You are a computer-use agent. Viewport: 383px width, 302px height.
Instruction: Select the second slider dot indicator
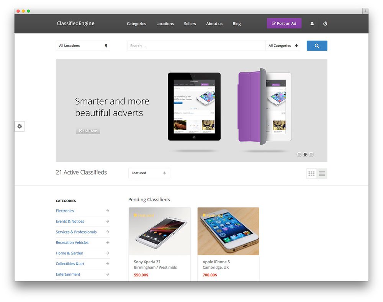(x=305, y=154)
